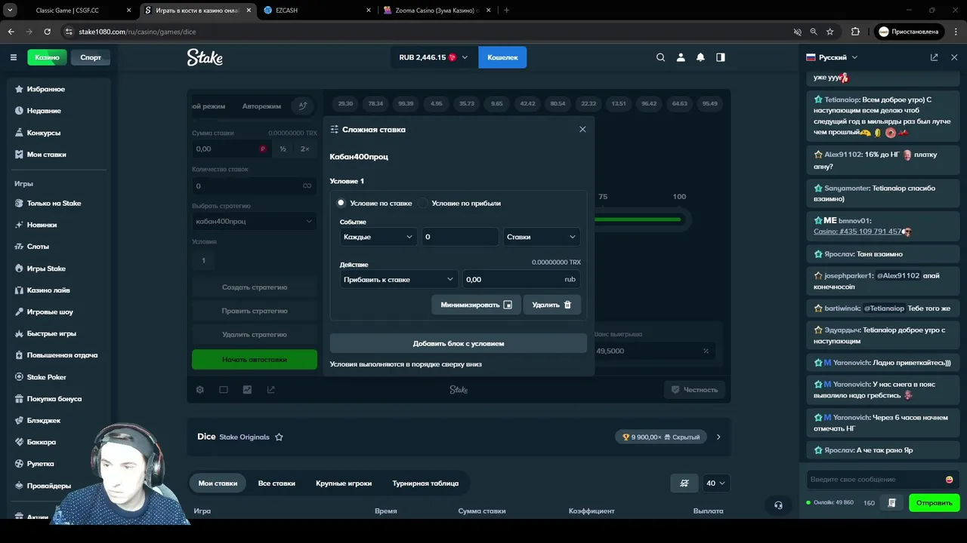This screenshot has width=967, height=543.
Task: Click Добавить блок с условием
Action: click(459, 343)
